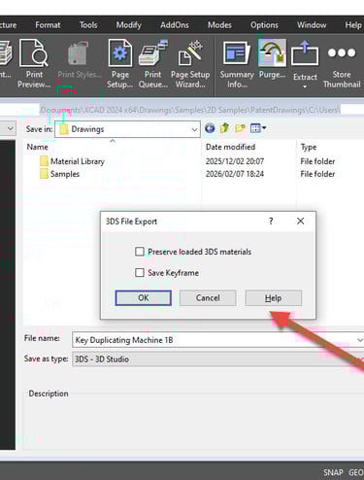
Task: Click the Material Library date 2025/12/02 20:07
Action: pos(235,161)
